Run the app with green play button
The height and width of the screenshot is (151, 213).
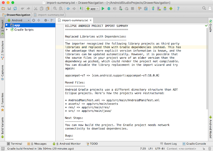tap(103, 9)
